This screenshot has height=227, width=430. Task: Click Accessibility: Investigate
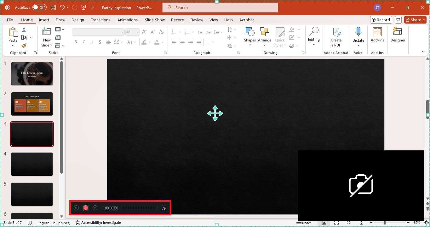click(98, 223)
